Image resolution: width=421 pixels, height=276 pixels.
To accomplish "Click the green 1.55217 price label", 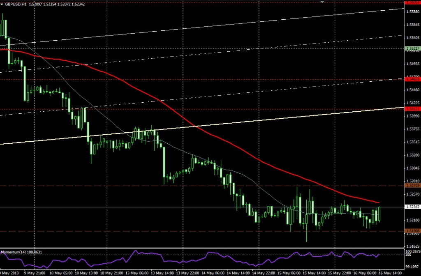I will click(412, 48).
